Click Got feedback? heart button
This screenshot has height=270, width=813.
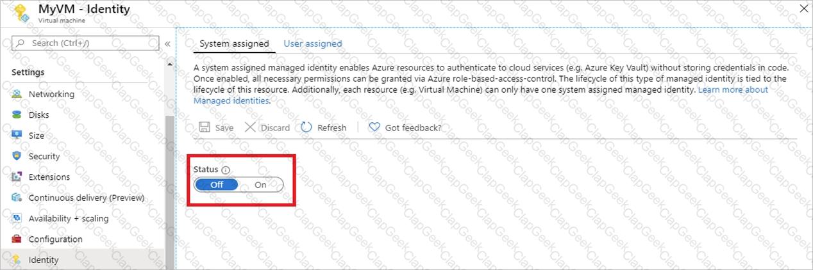pos(405,128)
